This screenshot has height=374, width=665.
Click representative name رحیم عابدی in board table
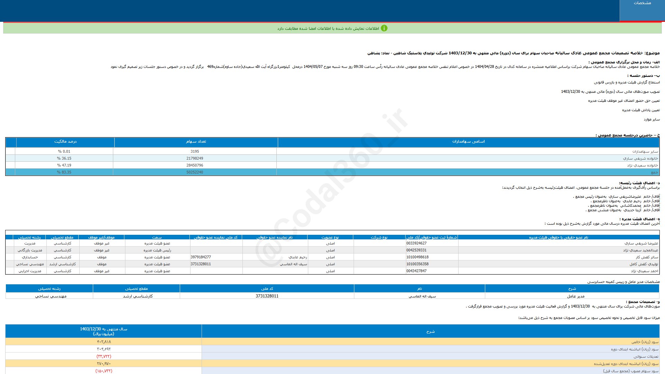pyautogui.click(x=298, y=257)
